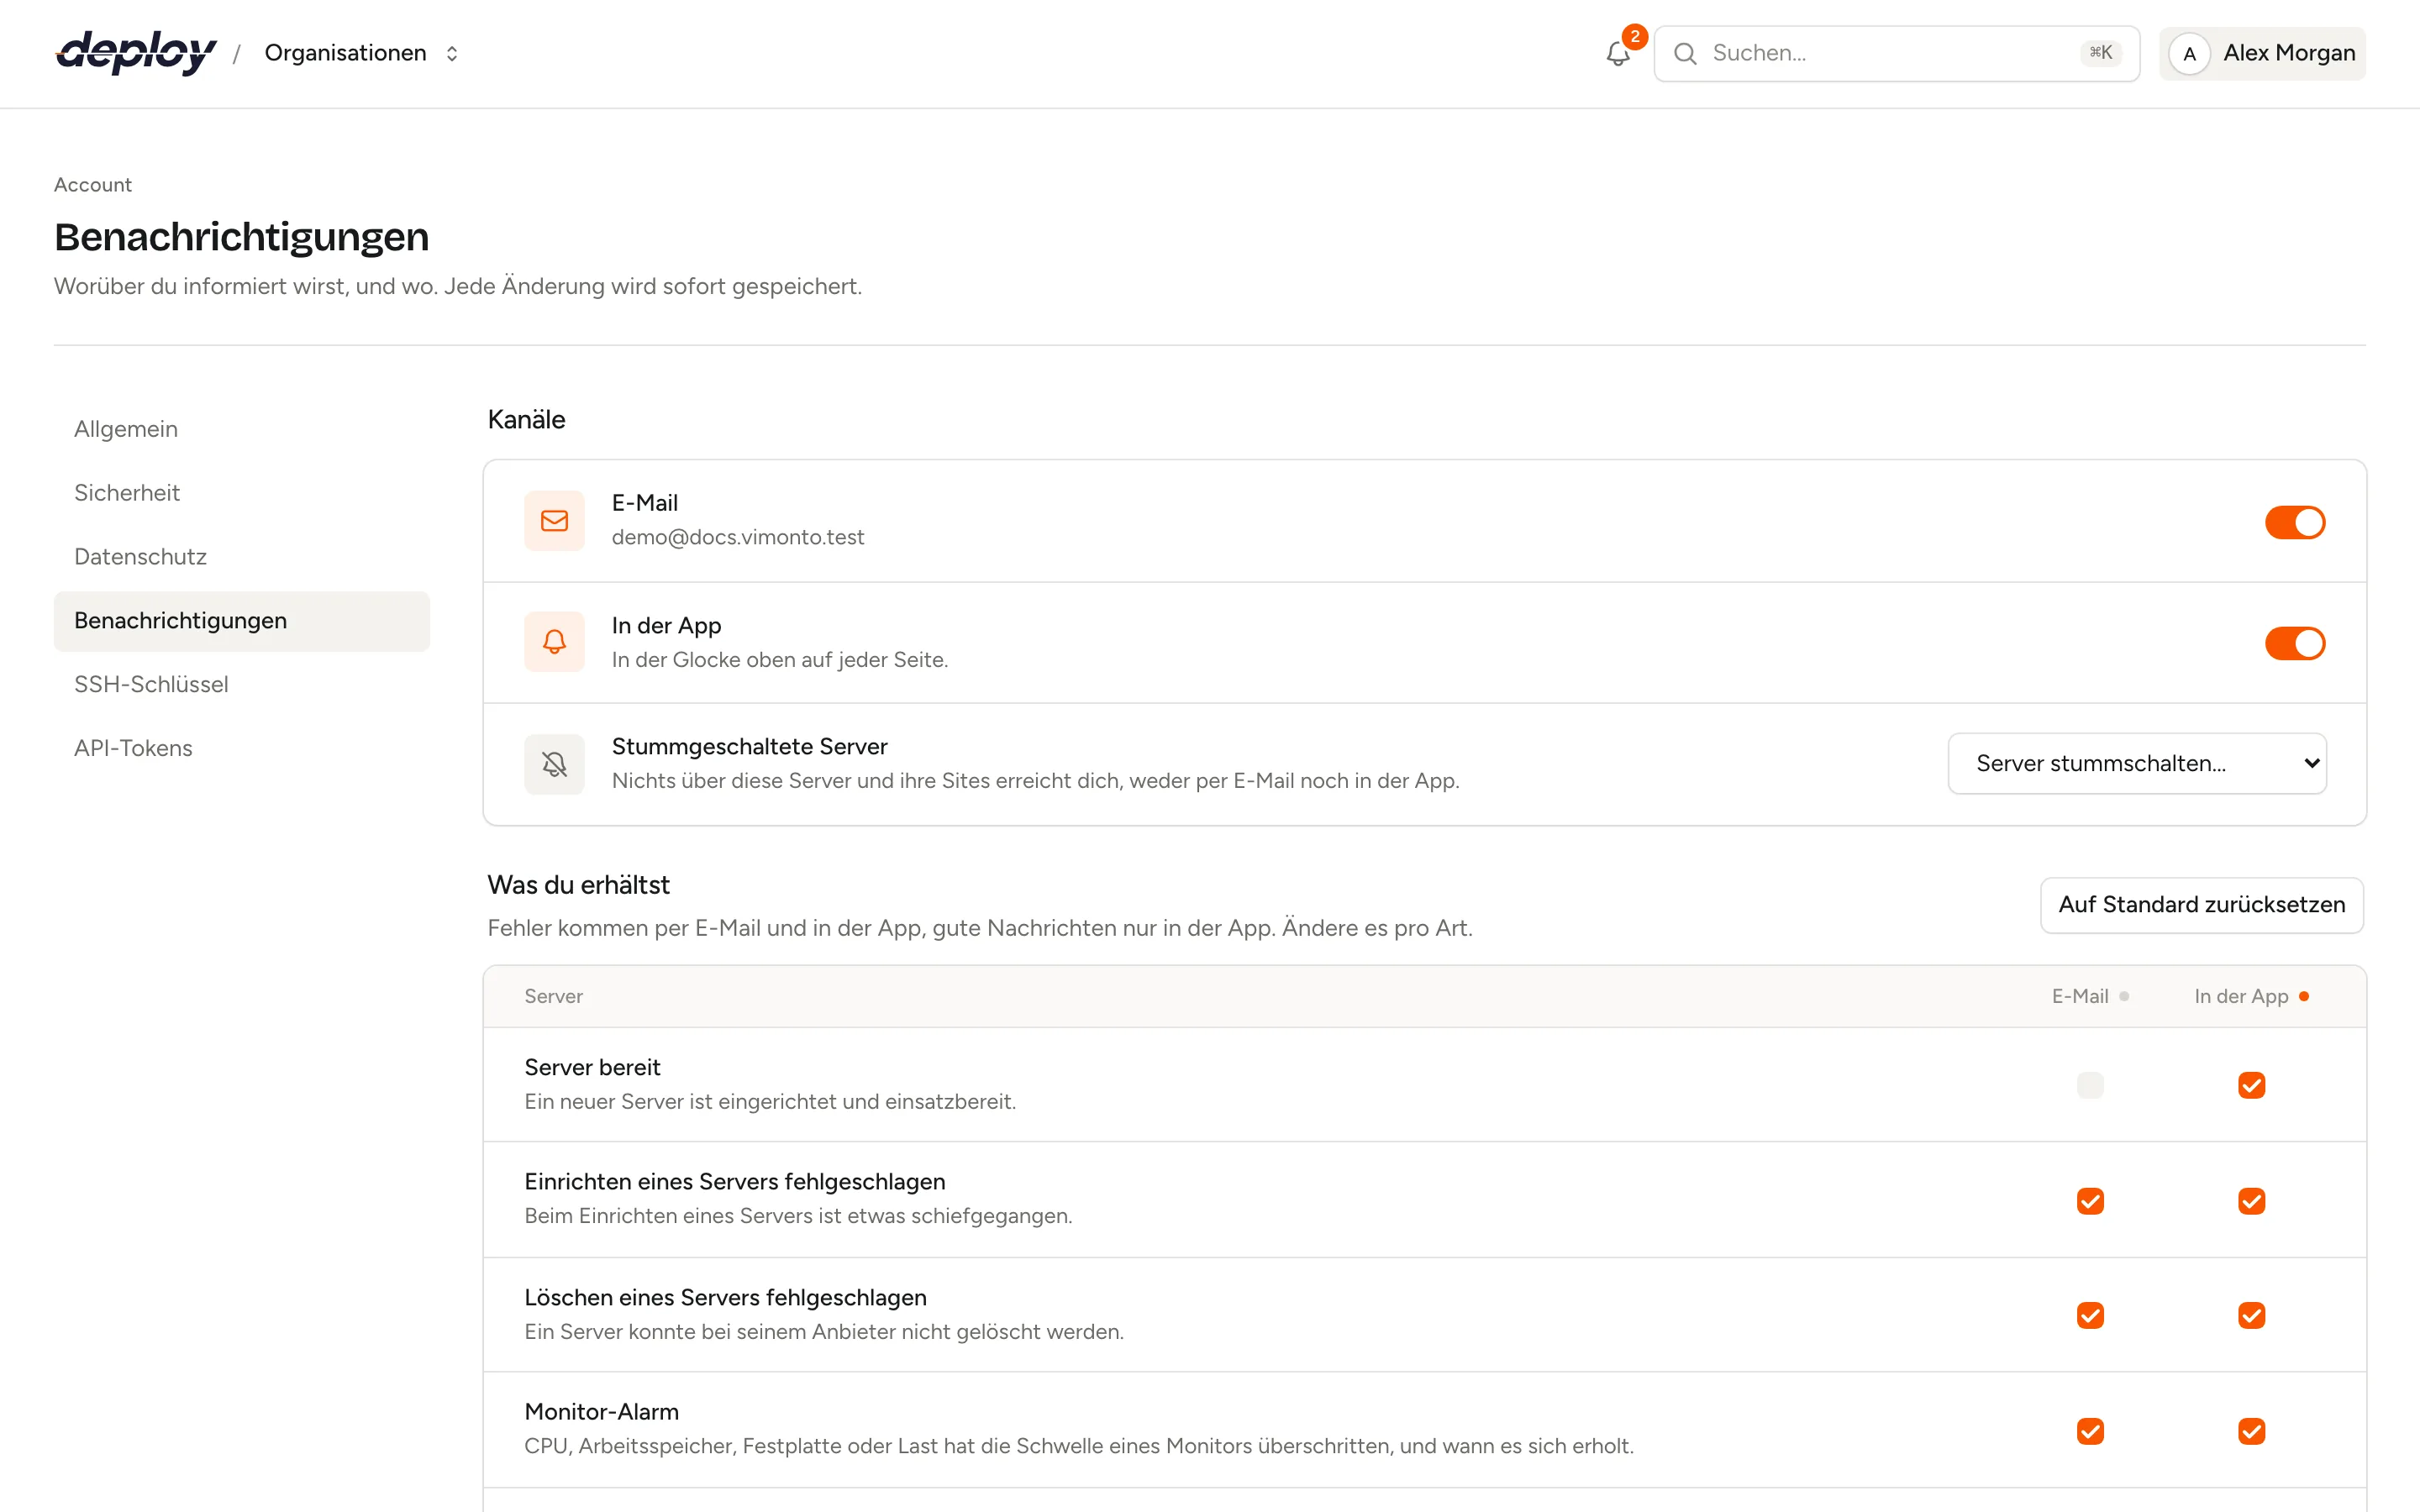Viewport: 2420px width, 1512px height.
Task: Click the search magnifier icon
Action: pos(1685,53)
